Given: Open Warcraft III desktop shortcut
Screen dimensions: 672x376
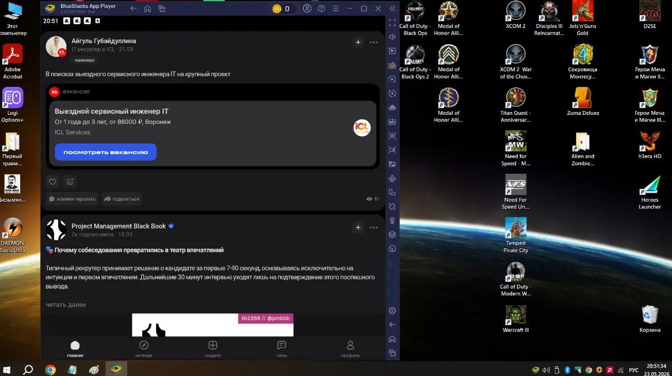Looking at the screenshot, I should click(516, 319).
